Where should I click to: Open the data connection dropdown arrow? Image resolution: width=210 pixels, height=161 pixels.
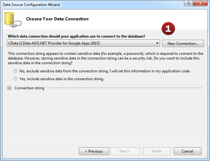pos(157,43)
